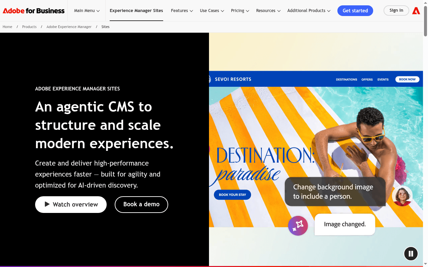
Task: Click the 'ADOBE EXPERIENCE MANAGER SITES' eyebrow text
Action: click(78, 89)
